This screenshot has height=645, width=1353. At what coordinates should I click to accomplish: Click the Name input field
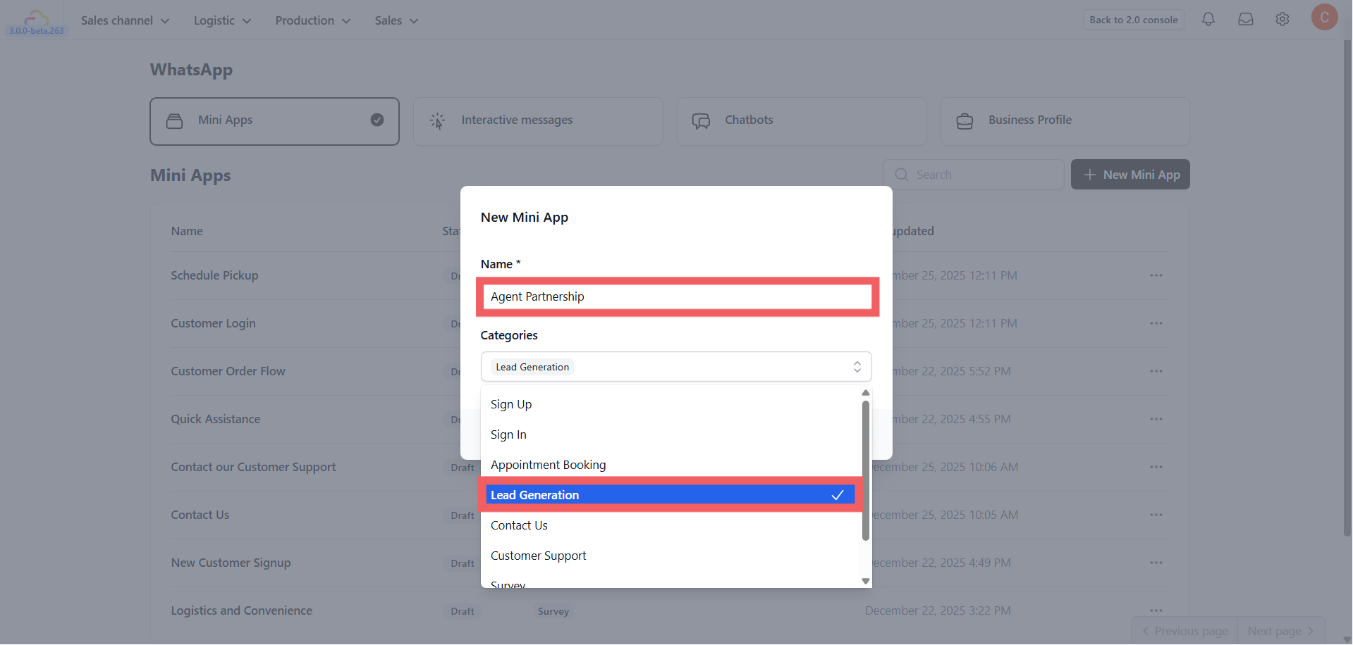coord(677,296)
